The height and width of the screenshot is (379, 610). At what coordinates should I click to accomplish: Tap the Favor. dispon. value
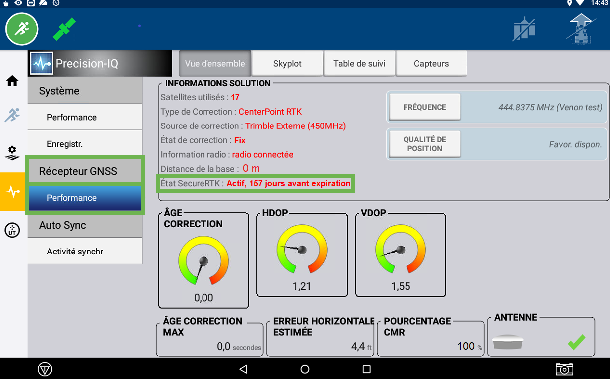575,145
